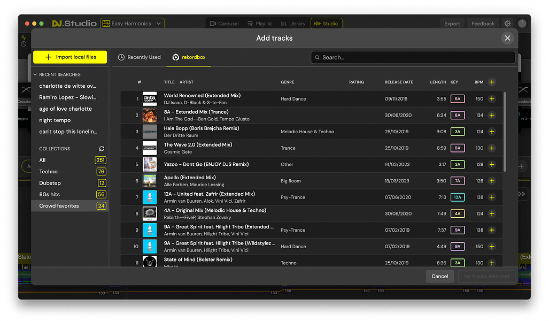Select recent search 'charlotte de witte ov…'
The width and height of the screenshot is (549, 321).
coord(67,86)
